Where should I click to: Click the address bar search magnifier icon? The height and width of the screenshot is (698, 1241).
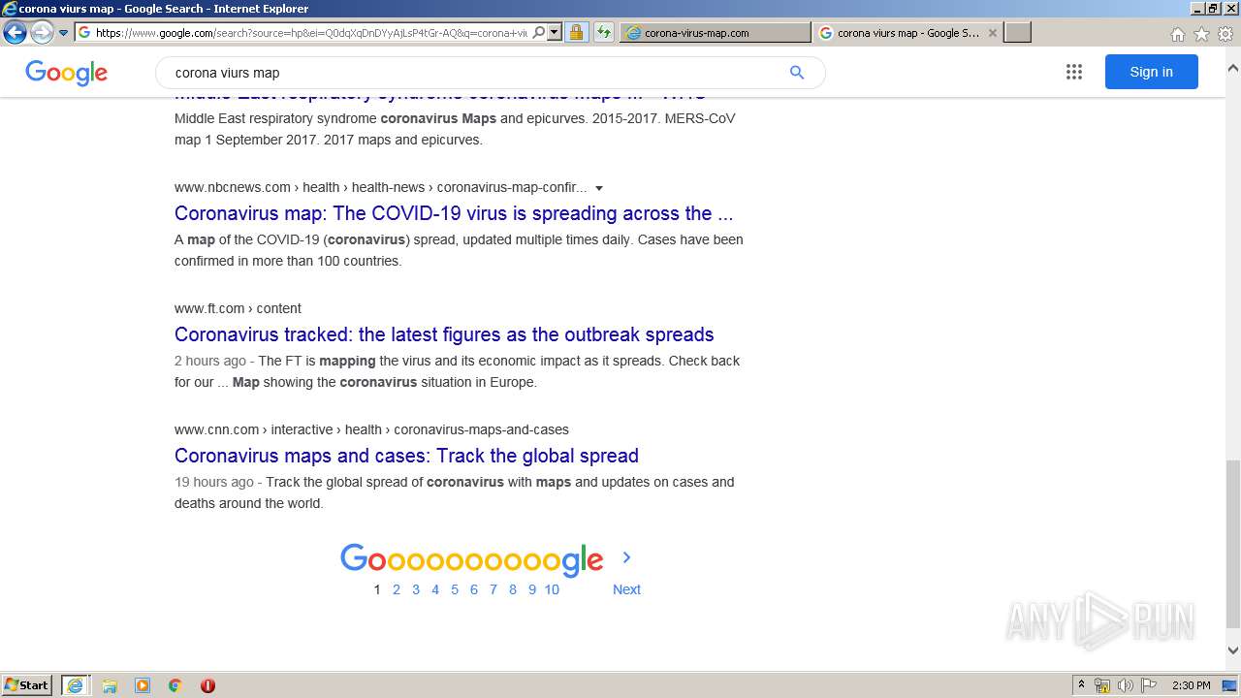pos(539,32)
